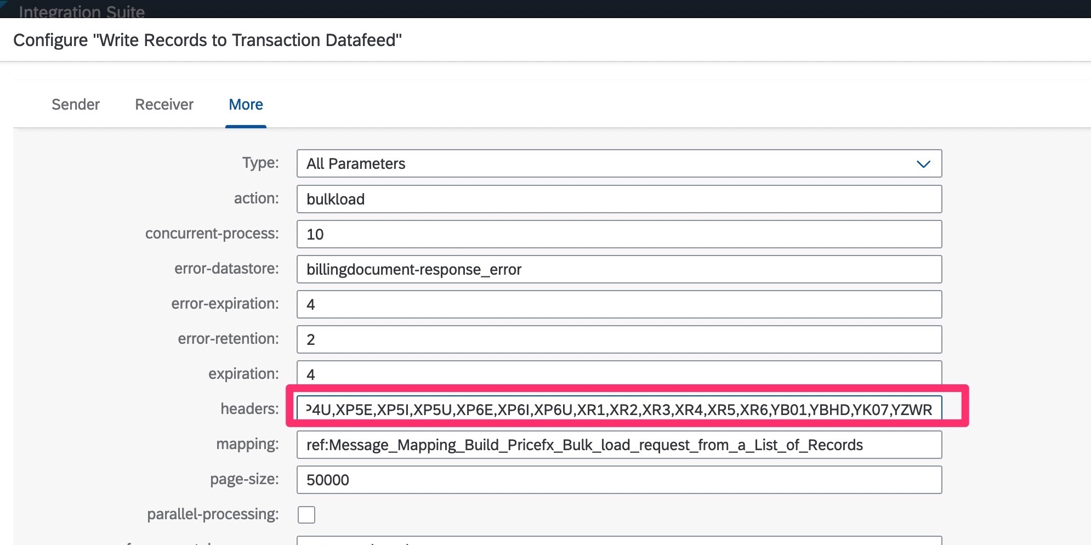Click the headers field with XP codes
The height and width of the screenshot is (545, 1091).
click(618, 409)
